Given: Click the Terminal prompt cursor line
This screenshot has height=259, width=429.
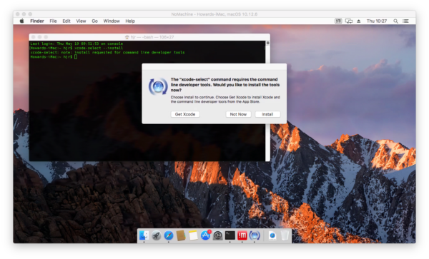Looking at the screenshot, I should click(x=54, y=57).
